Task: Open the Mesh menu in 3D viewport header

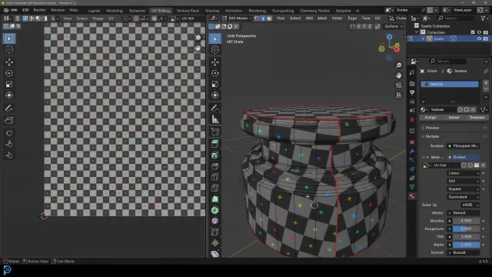Action: (322, 18)
